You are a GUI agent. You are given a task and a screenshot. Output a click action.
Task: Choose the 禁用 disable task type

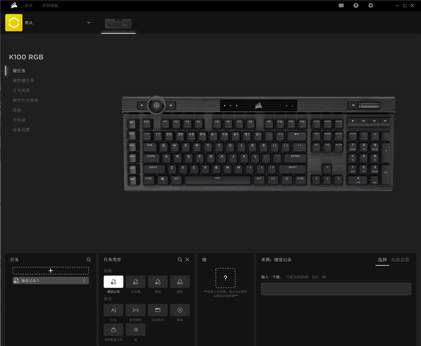tap(180, 310)
